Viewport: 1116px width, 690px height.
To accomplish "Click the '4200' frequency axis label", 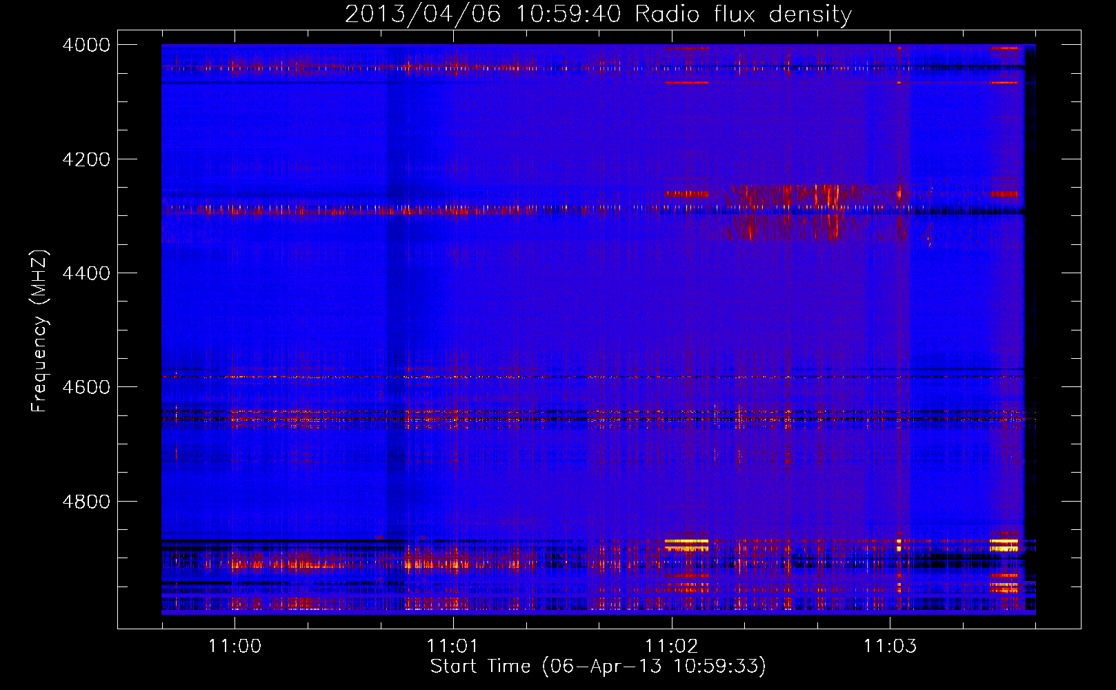I will click(x=86, y=159).
